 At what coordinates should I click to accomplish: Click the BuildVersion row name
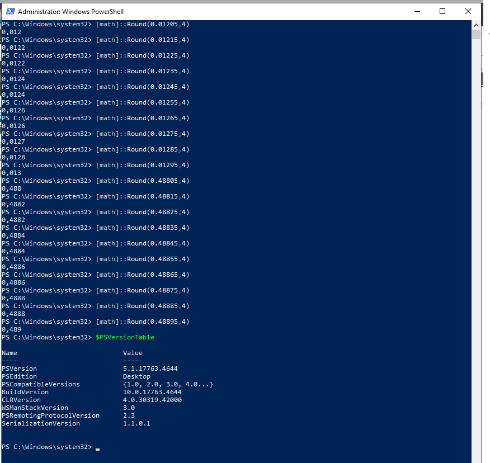(x=25, y=392)
